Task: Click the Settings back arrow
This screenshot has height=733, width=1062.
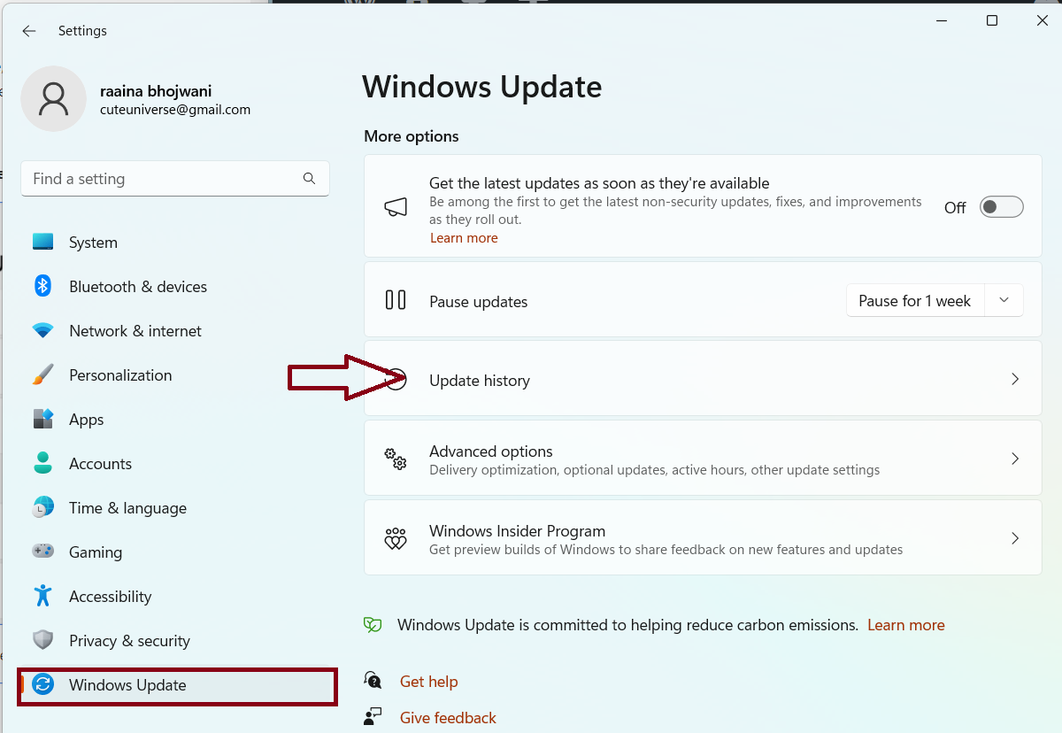Action: click(29, 31)
